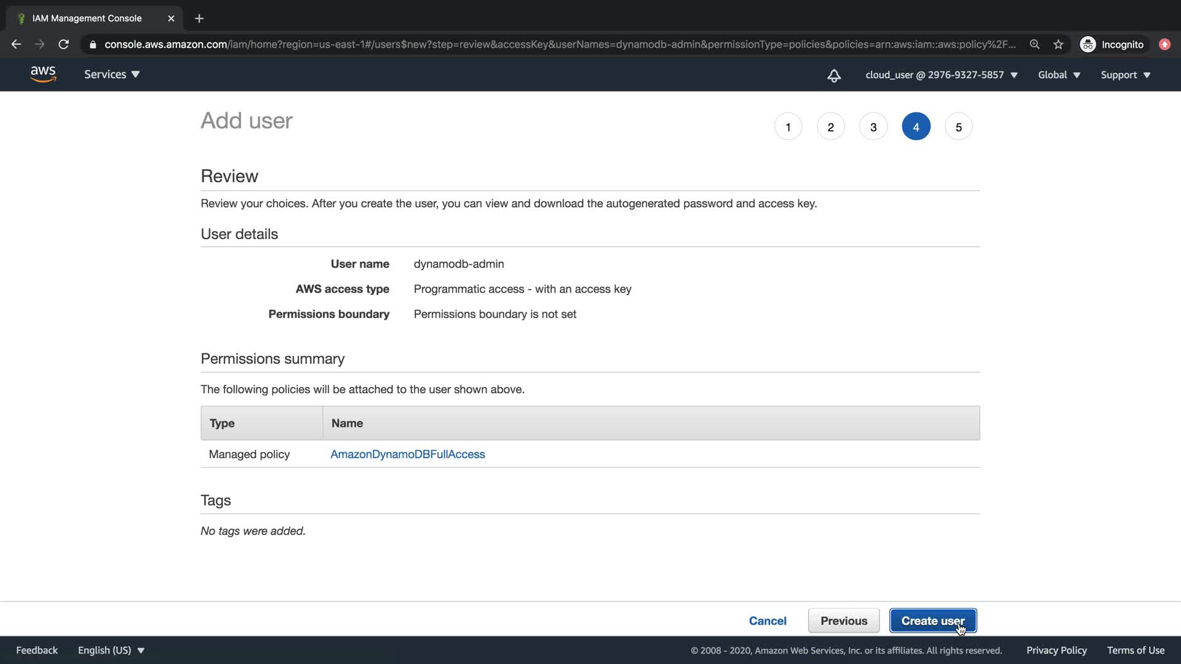The width and height of the screenshot is (1181, 664).
Task: Click the browser reload icon
Action: click(63, 44)
